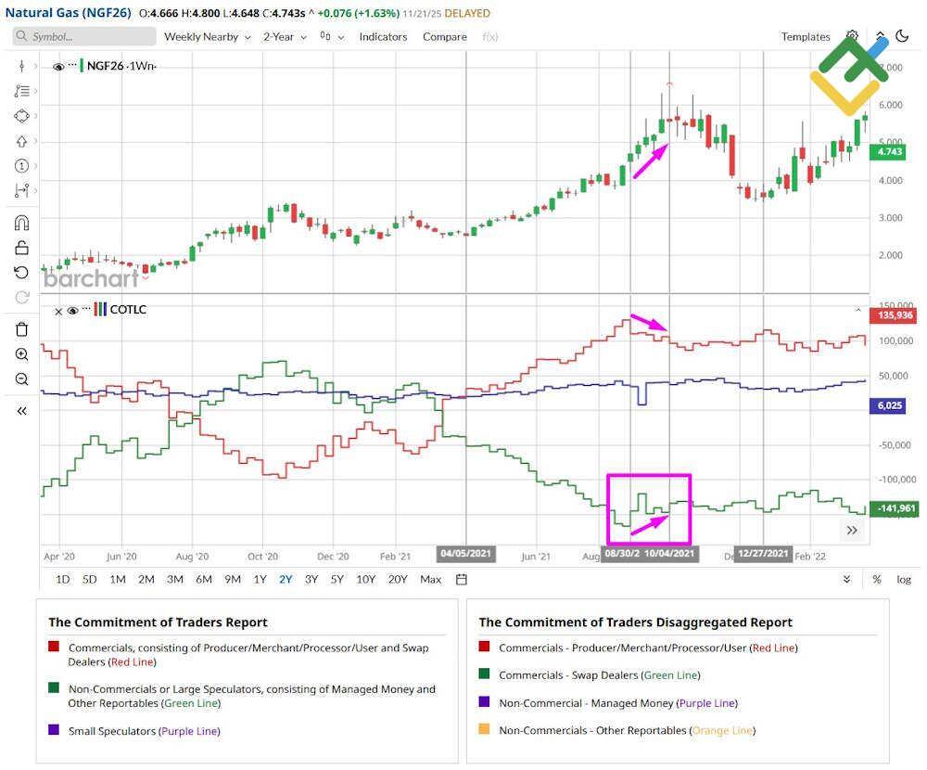The height and width of the screenshot is (770, 927).
Task: Enable the magnet snap tool
Action: (x=20, y=223)
